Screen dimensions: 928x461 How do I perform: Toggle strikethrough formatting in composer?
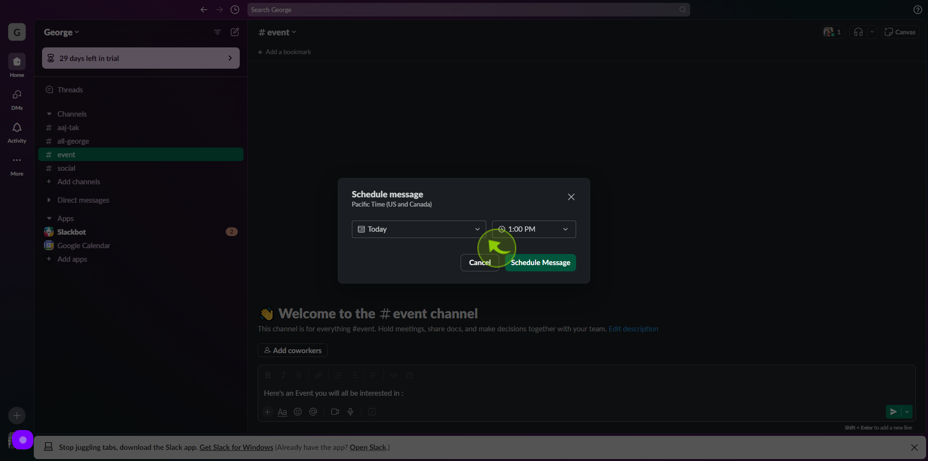pyautogui.click(x=299, y=375)
